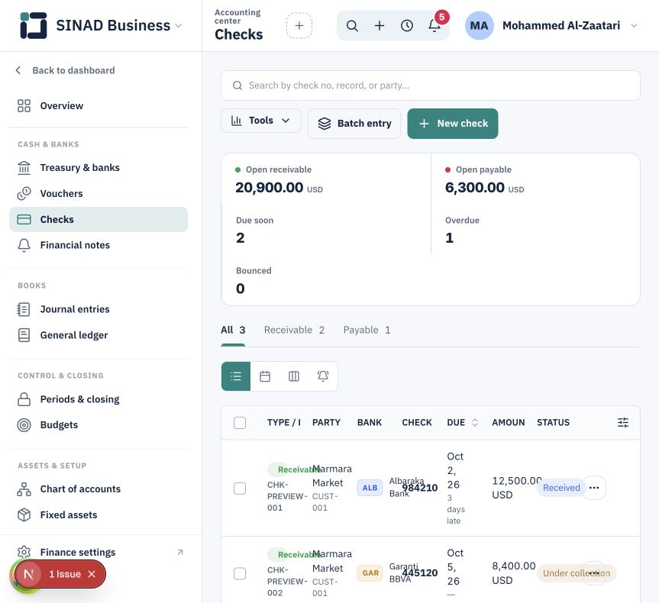Open the General ledger page
The image size is (659, 603).
click(99, 335)
